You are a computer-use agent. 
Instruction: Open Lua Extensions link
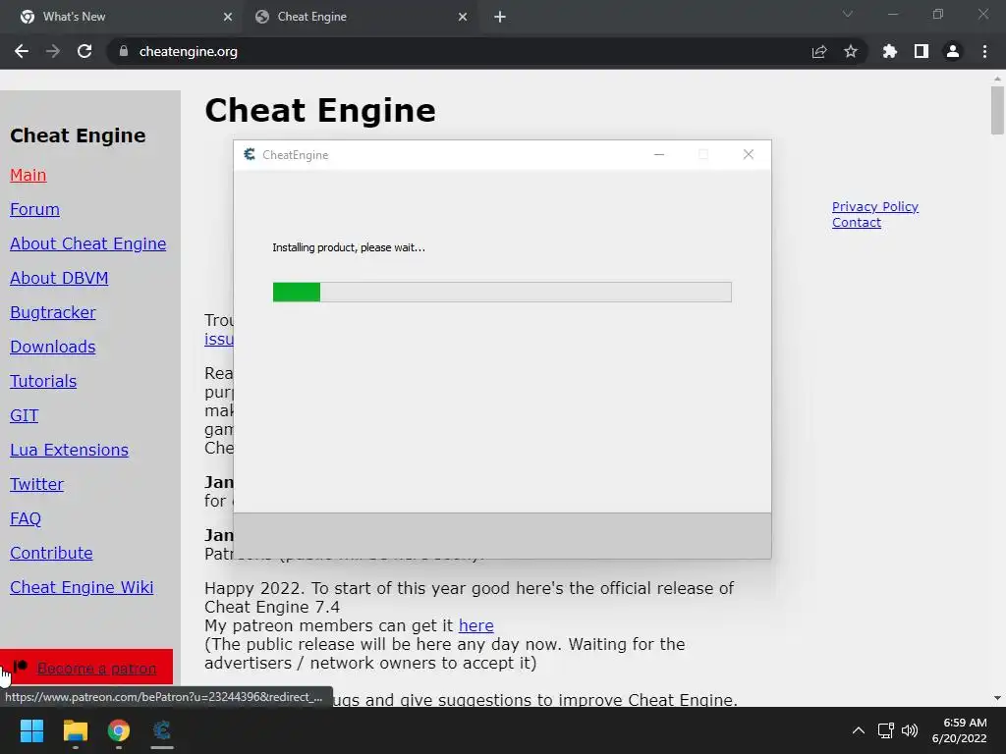pos(70,450)
